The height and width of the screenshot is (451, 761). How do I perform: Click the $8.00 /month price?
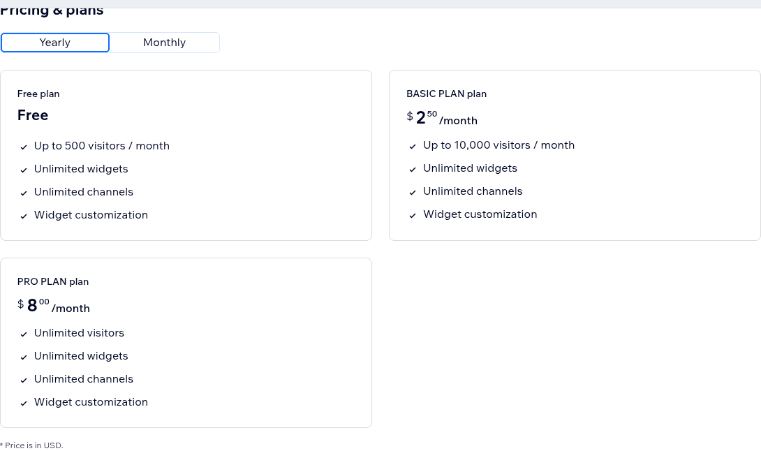(x=53, y=305)
